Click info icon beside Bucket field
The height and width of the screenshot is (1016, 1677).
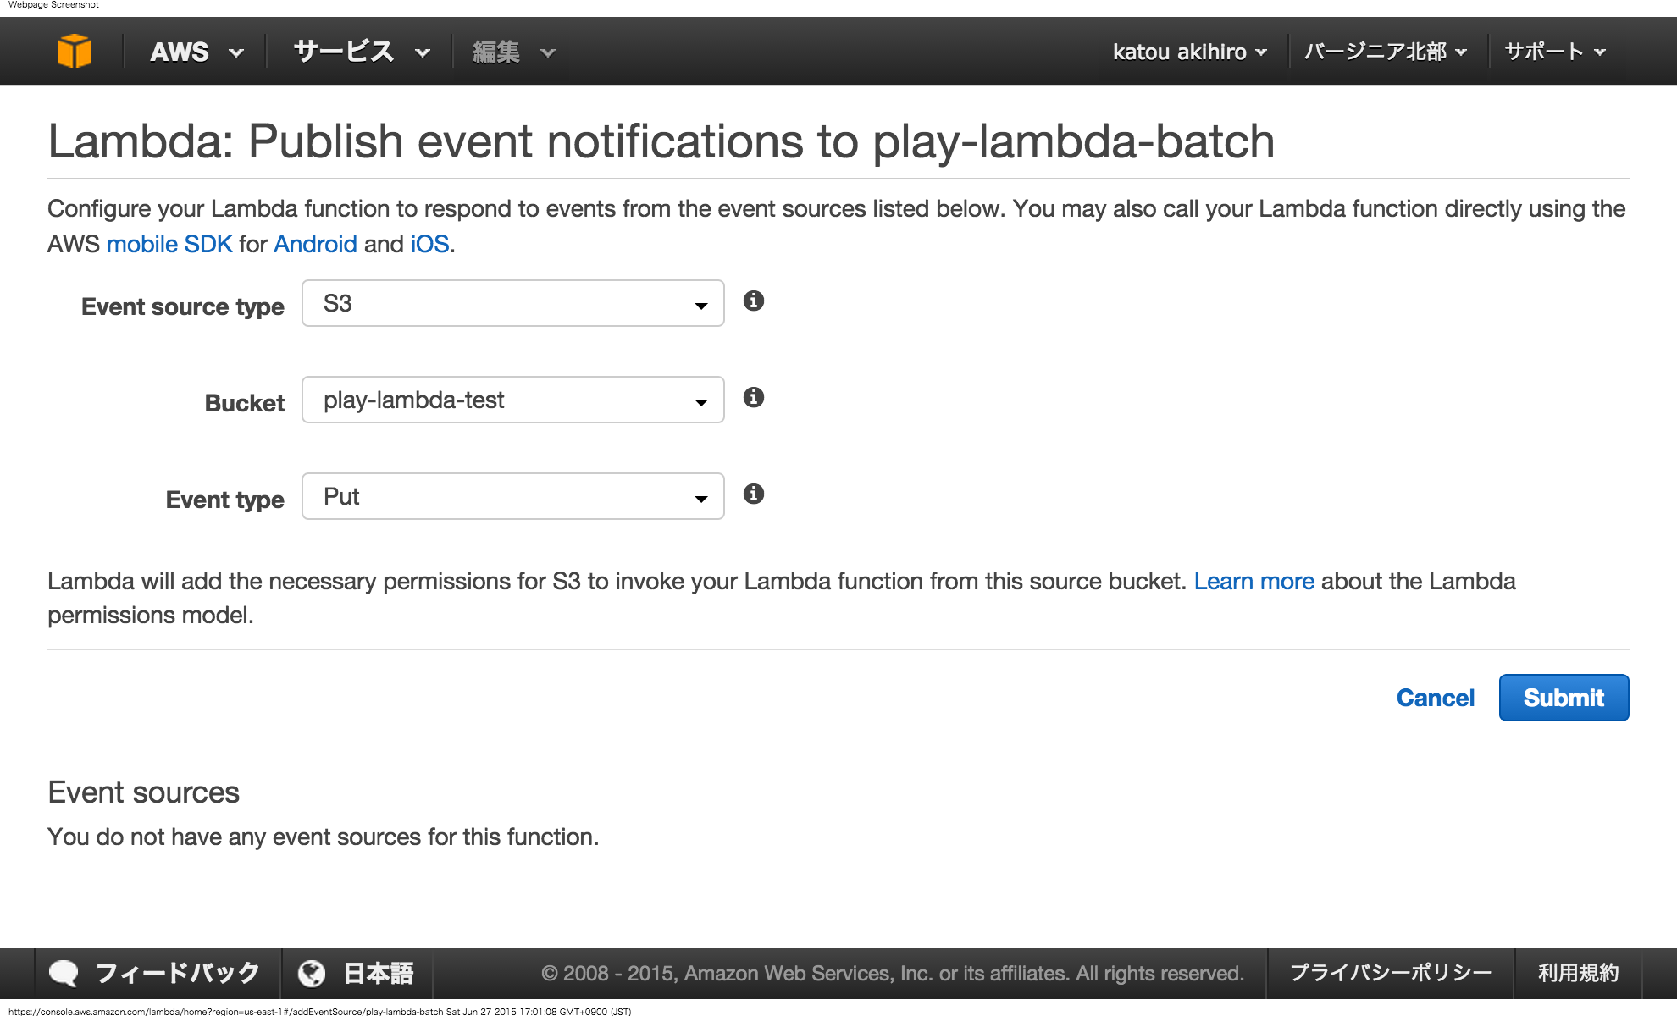point(754,397)
